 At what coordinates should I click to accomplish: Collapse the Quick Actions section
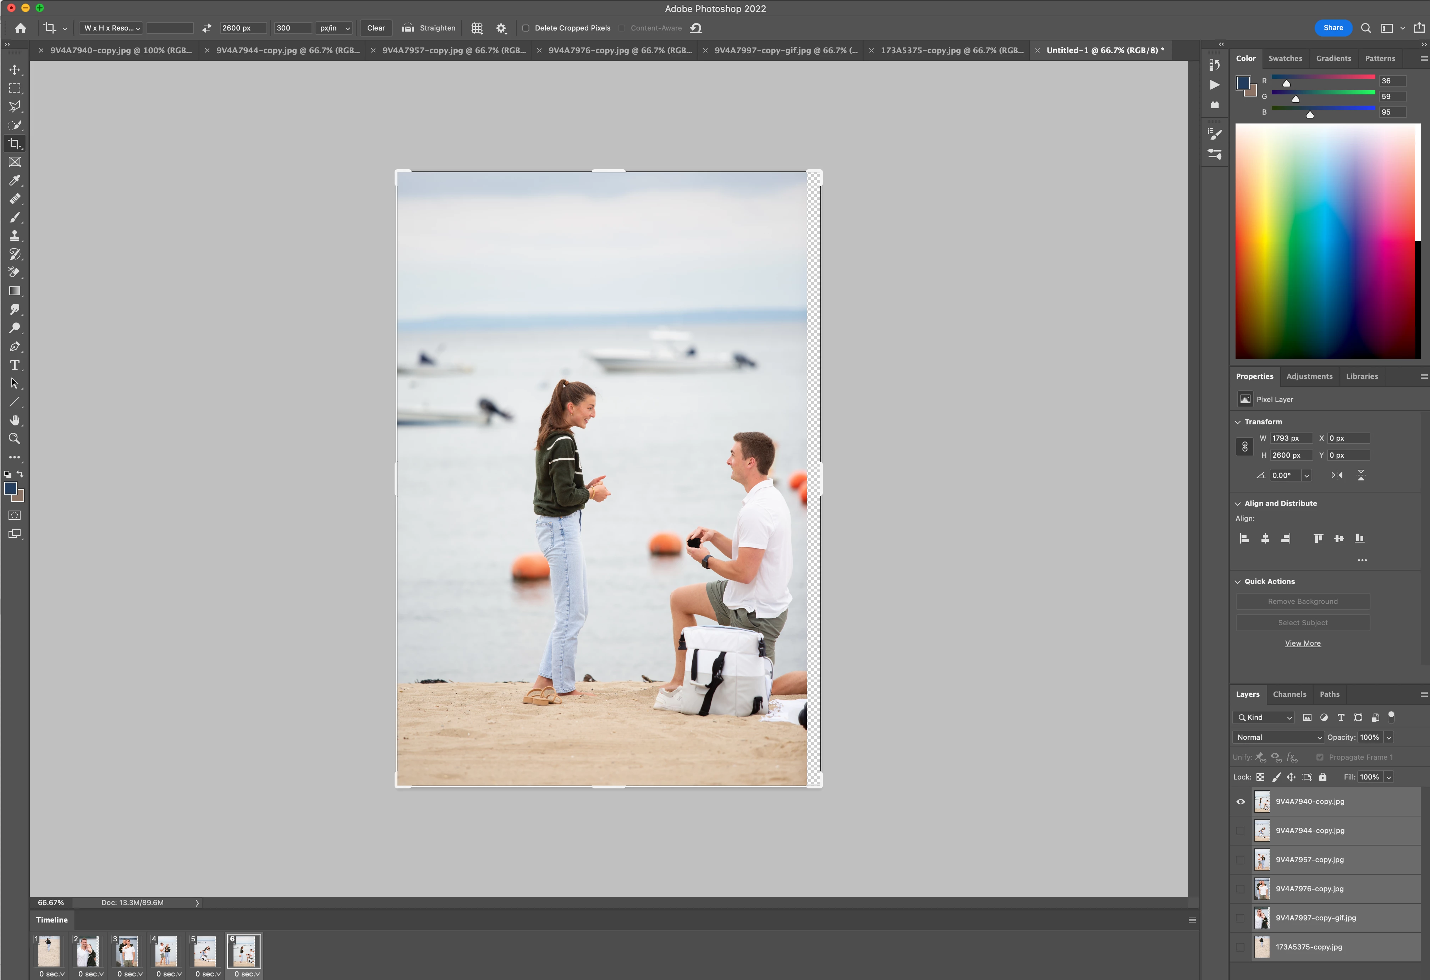point(1238,581)
